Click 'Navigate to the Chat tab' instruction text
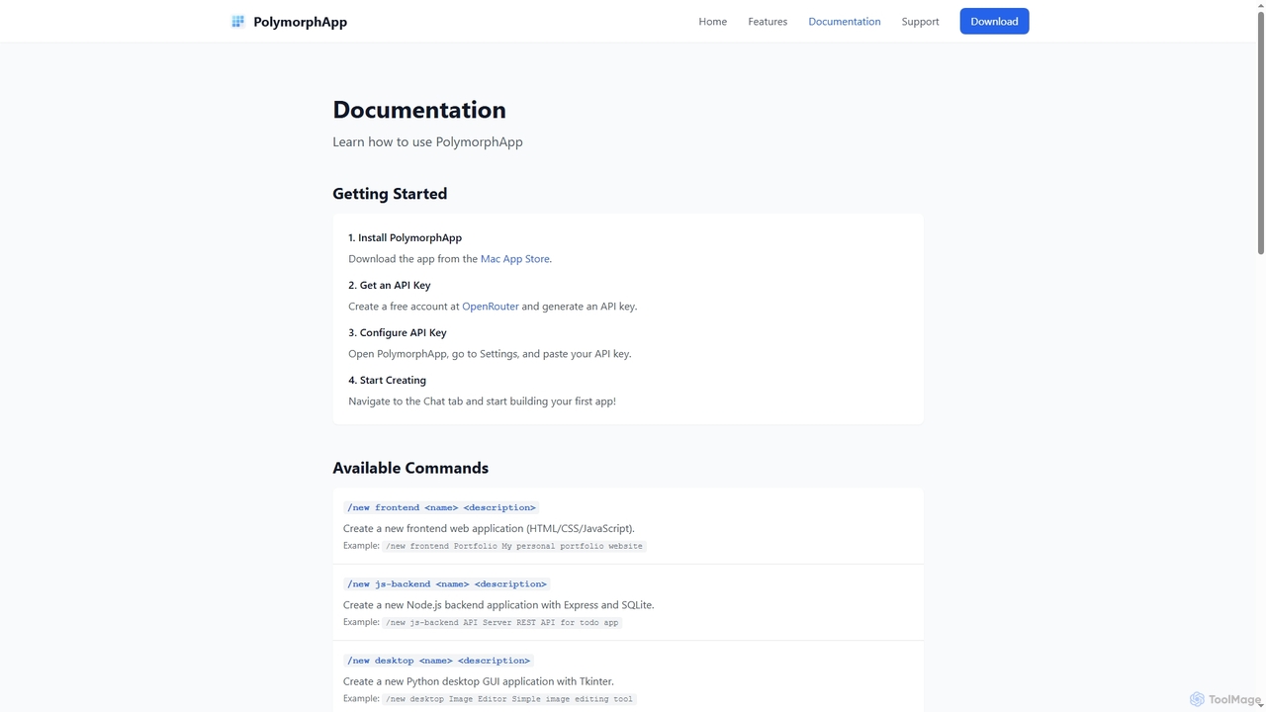Screen dimensions: 1266x712 tap(482, 401)
